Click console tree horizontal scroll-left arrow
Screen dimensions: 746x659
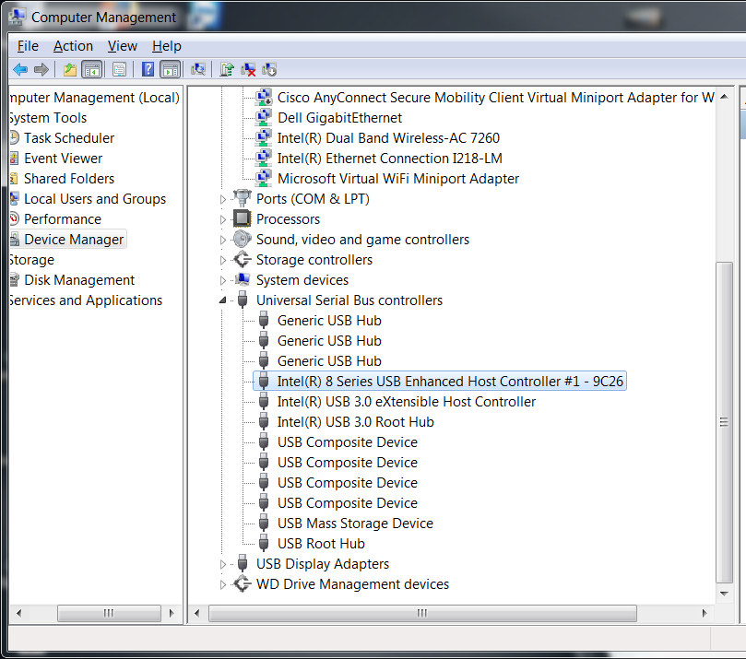click(x=18, y=613)
